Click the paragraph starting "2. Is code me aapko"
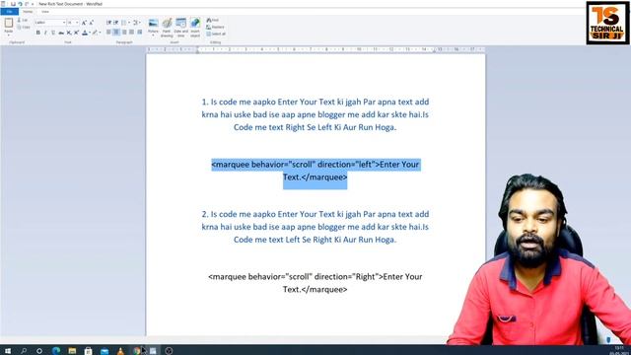The height and width of the screenshot is (355, 631). pos(315,227)
